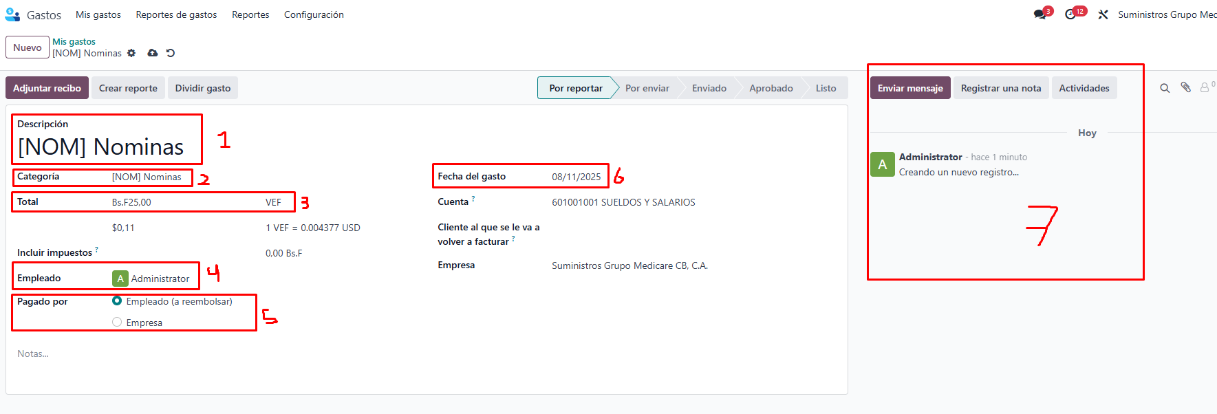Set status to 'Por enviar'
The image size is (1217, 414).
[647, 88]
